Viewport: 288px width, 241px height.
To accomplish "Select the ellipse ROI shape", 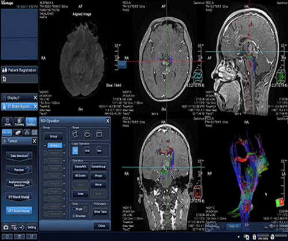I will click(87, 134).
